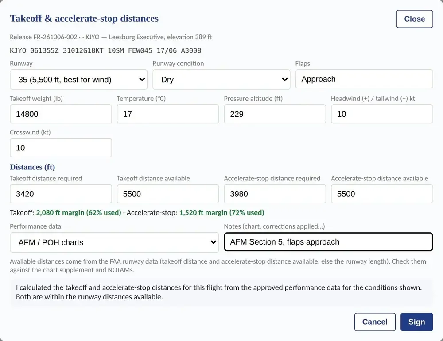
Task: Select the Temperature input showing 17
Action: pos(168,114)
